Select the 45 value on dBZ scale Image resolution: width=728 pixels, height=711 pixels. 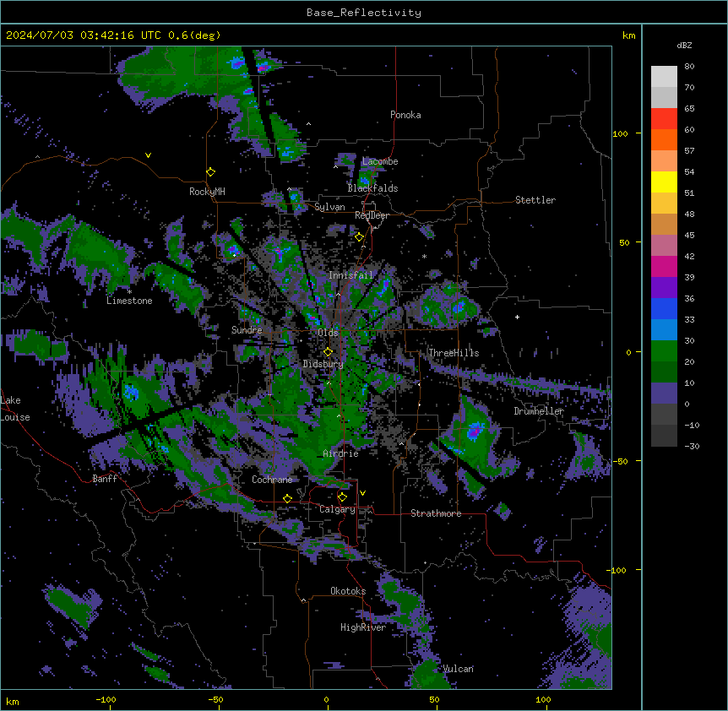pyautogui.click(x=689, y=235)
